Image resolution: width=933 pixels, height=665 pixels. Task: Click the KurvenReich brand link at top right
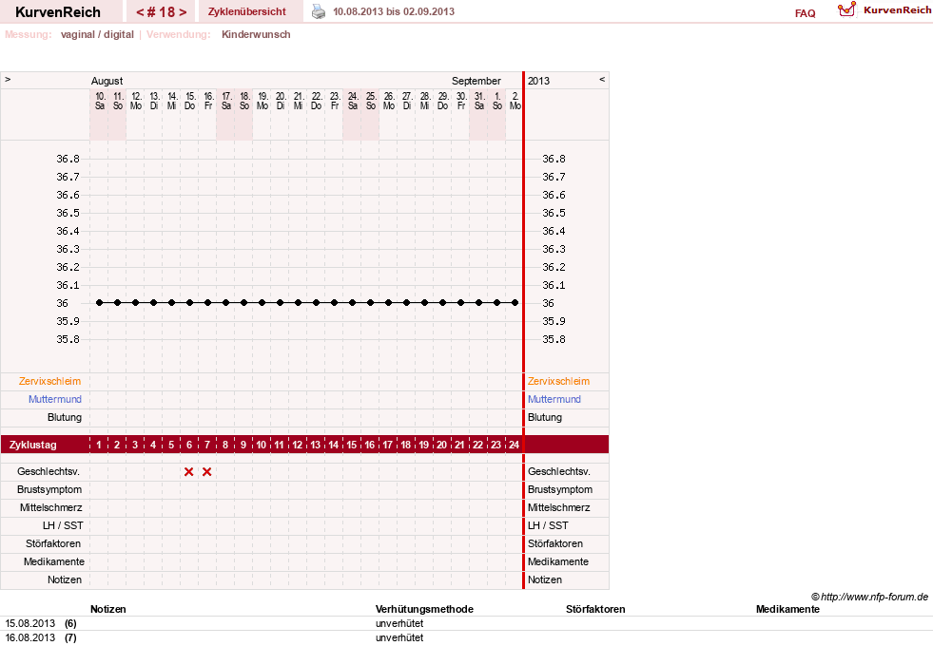(897, 10)
